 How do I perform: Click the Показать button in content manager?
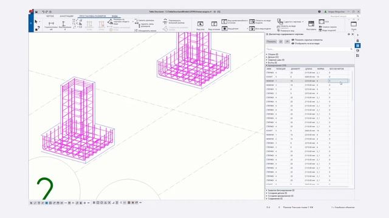tap(272, 42)
